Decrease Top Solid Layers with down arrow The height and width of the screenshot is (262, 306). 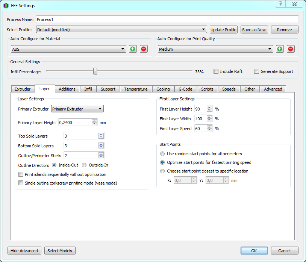pyautogui.click(x=101, y=138)
